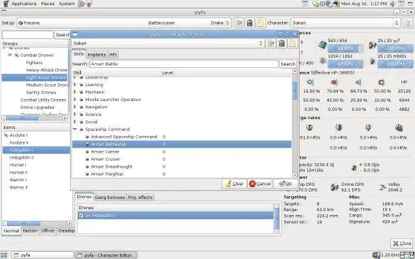This screenshot has width=415, height=259.
Task: Click the delete fit trash icon in main toolbar
Action: tap(249, 23)
